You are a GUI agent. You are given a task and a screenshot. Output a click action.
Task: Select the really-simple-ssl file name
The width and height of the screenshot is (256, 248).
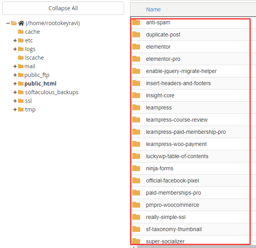(166, 217)
